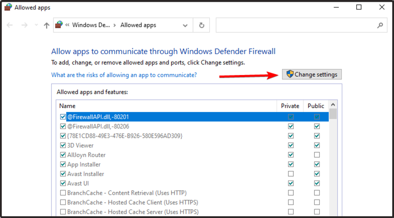The height and width of the screenshot is (218, 394).
Task: Click the search magnifier icon
Action: [x=380, y=25]
